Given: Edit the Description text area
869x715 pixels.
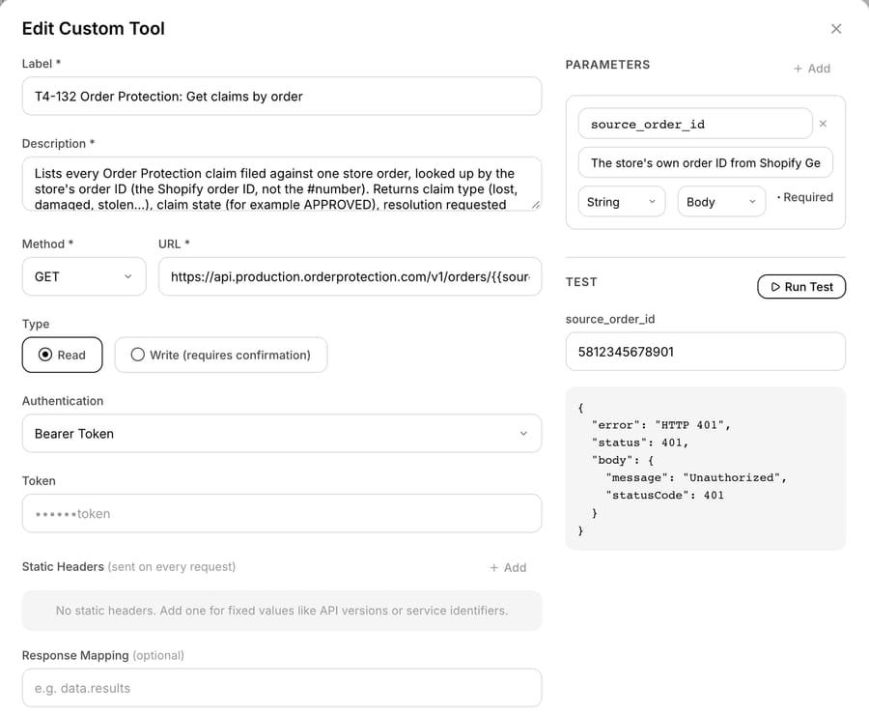Looking at the screenshot, I should [x=282, y=185].
